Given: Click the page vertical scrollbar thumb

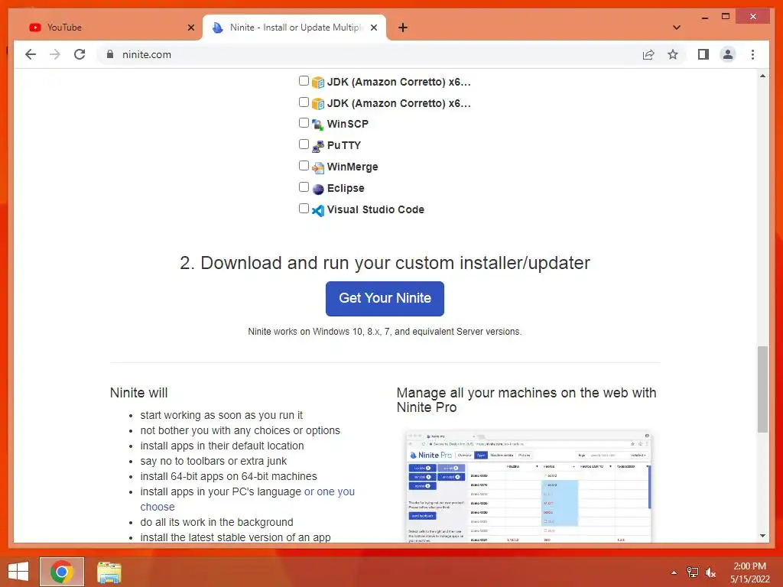Looking at the screenshot, I should [762, 389].
